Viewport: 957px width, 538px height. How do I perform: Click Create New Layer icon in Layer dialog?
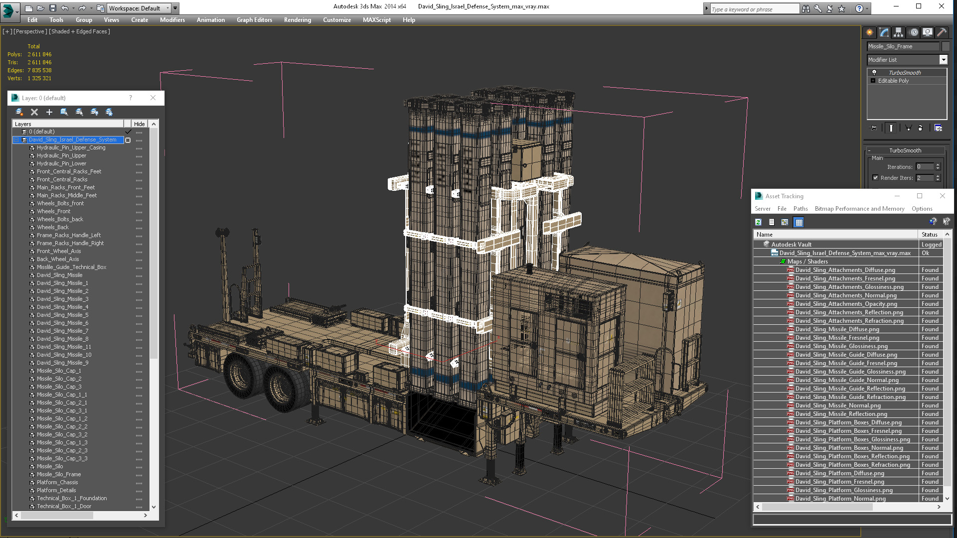tap(19, 112)
